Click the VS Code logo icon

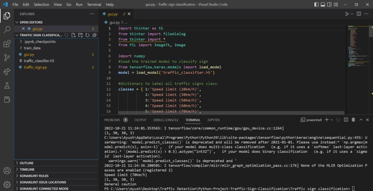click(5, 4)
